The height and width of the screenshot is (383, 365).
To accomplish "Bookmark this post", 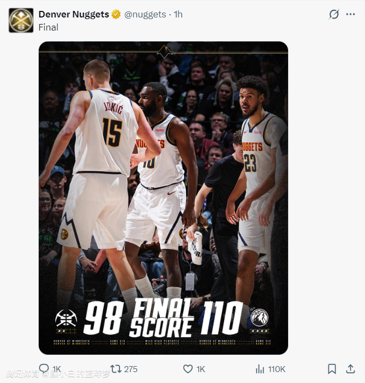I will pyautogui.click(x=332, y=369).
